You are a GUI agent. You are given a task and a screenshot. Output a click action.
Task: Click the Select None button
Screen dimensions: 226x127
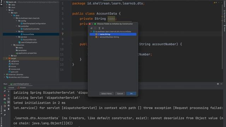[x=106, y=93]
